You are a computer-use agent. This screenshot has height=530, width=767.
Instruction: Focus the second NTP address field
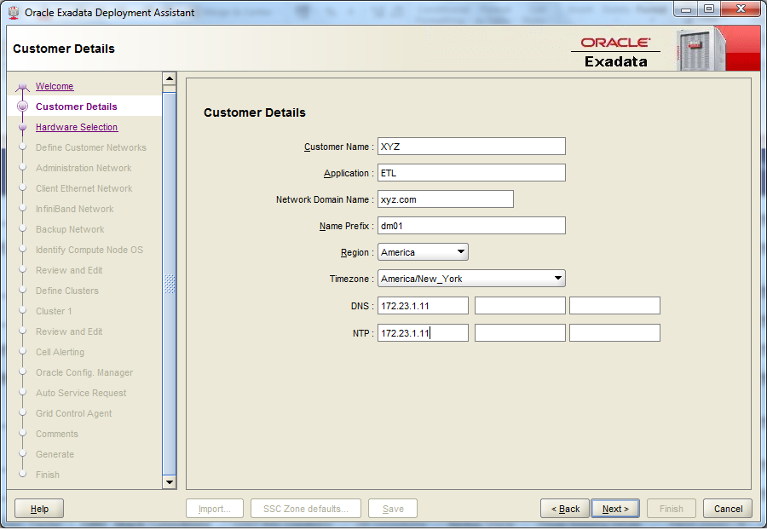520,333
